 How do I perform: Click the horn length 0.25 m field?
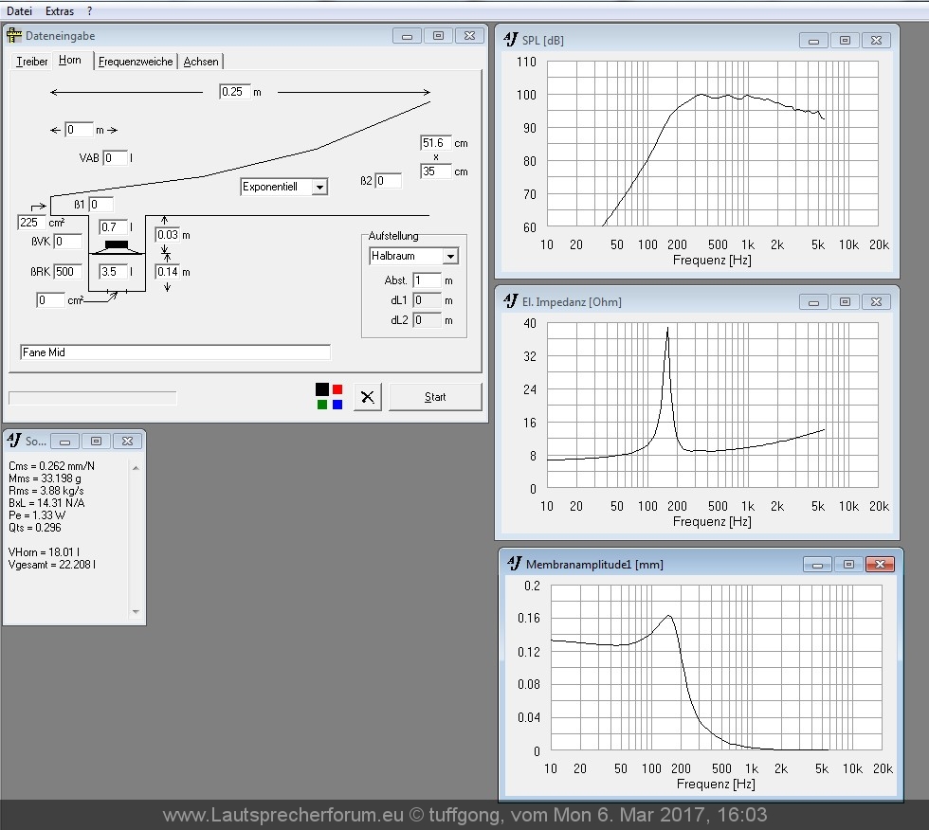pyautogui.click(x=234, y=92)
